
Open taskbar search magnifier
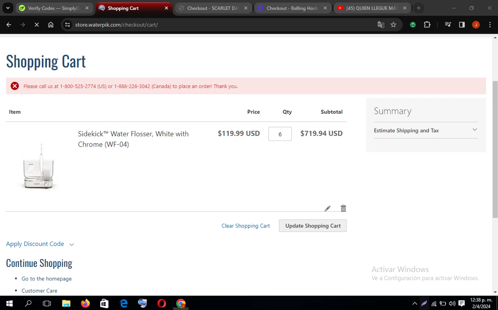pos(29,303)
